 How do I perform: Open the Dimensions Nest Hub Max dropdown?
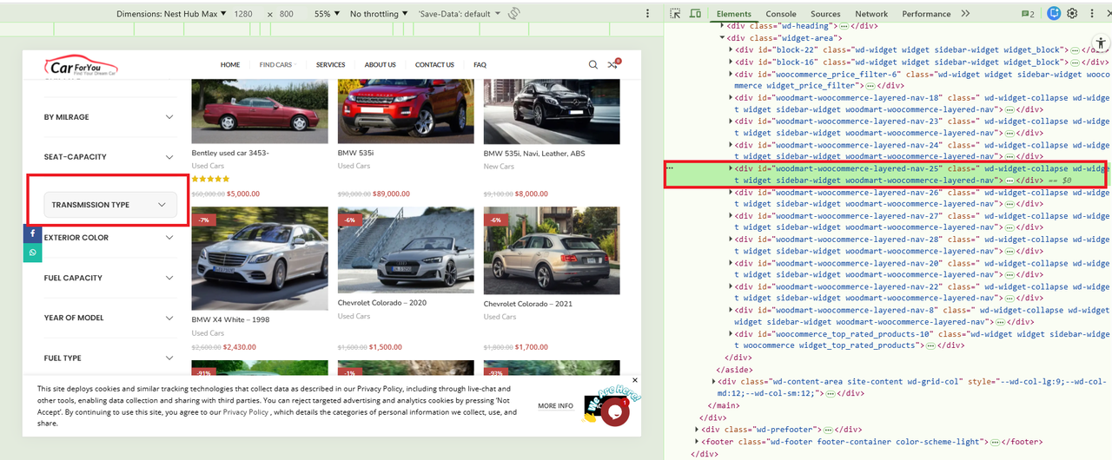172,14
